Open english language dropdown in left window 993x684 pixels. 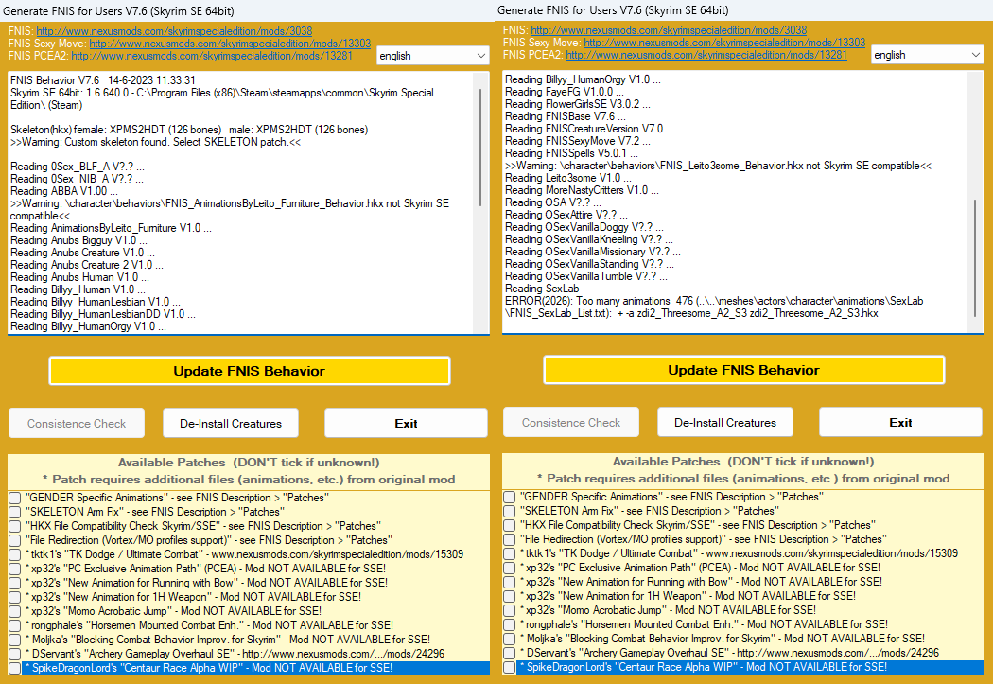pos(432,56)
